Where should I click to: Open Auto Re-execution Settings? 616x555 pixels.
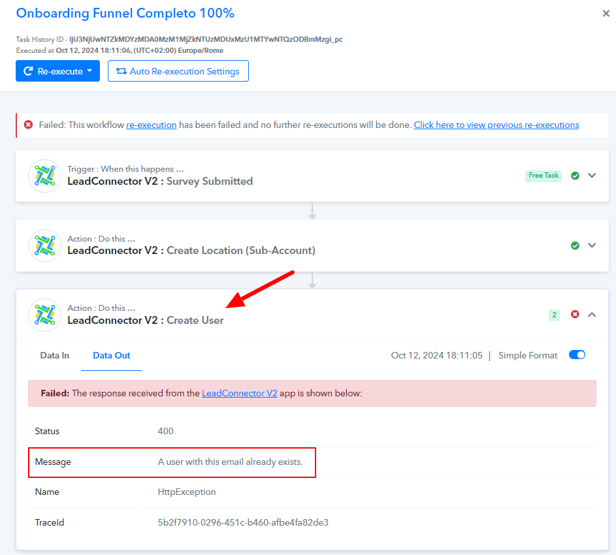coord(178,71)
